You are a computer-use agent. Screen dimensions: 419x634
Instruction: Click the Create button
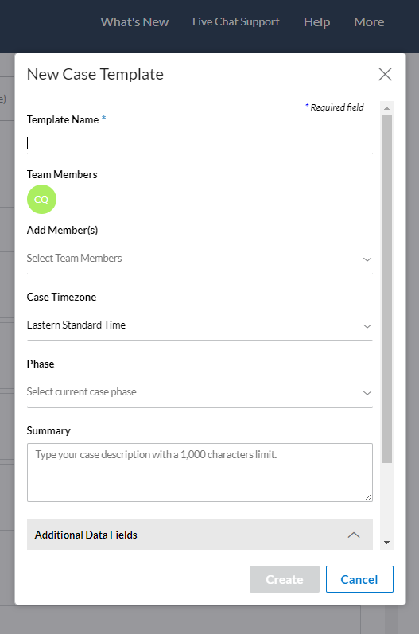tap(285, 579)
